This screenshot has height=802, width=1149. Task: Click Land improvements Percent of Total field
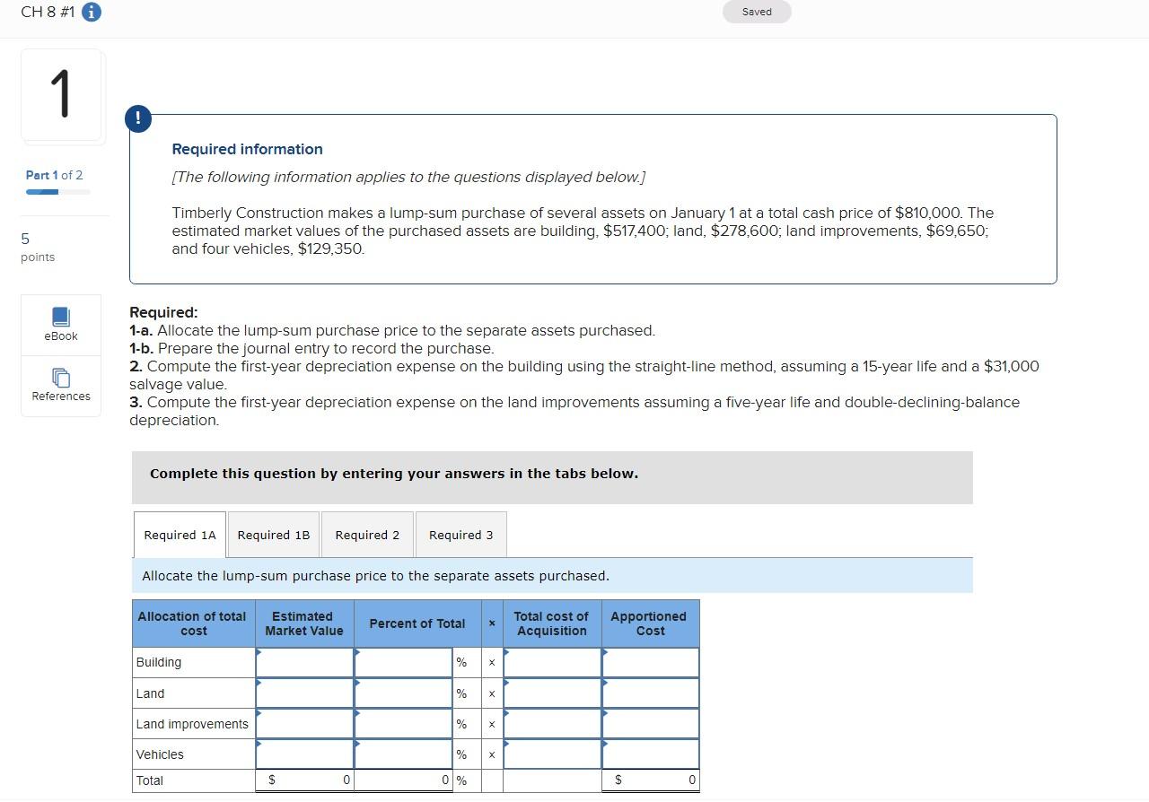coord(403,724)
